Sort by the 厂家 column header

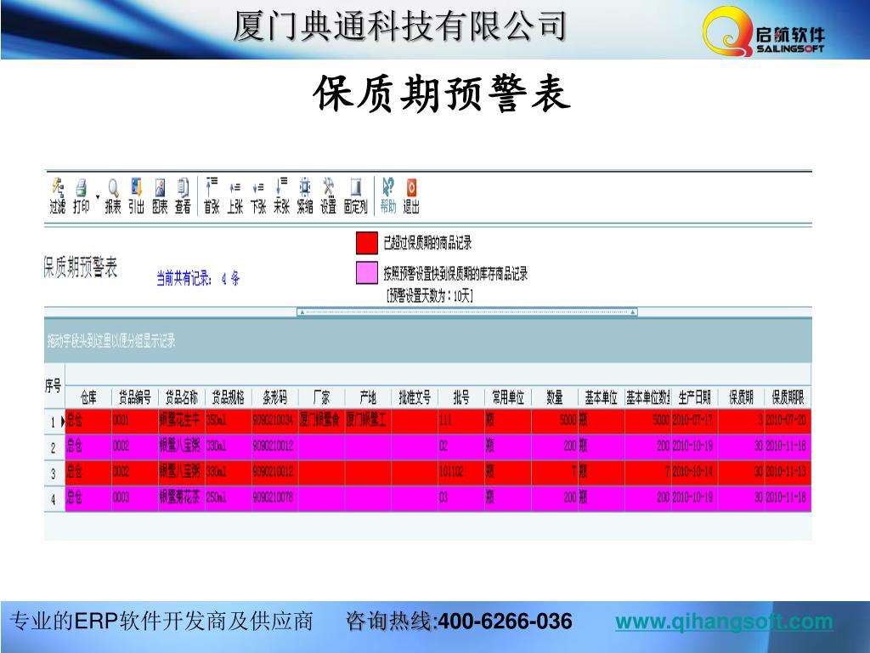pos(321,397)
